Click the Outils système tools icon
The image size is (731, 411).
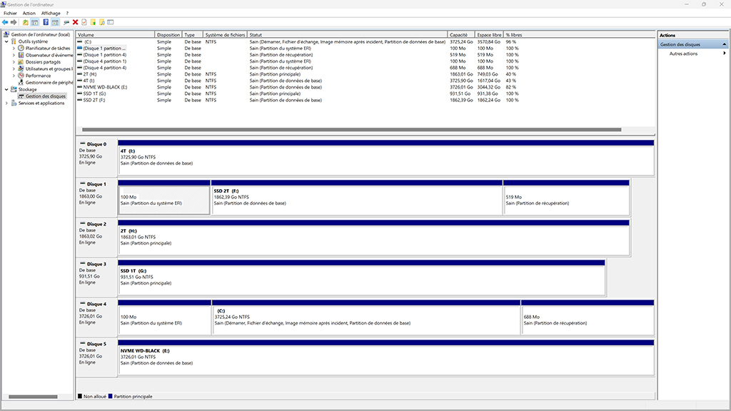14,41
